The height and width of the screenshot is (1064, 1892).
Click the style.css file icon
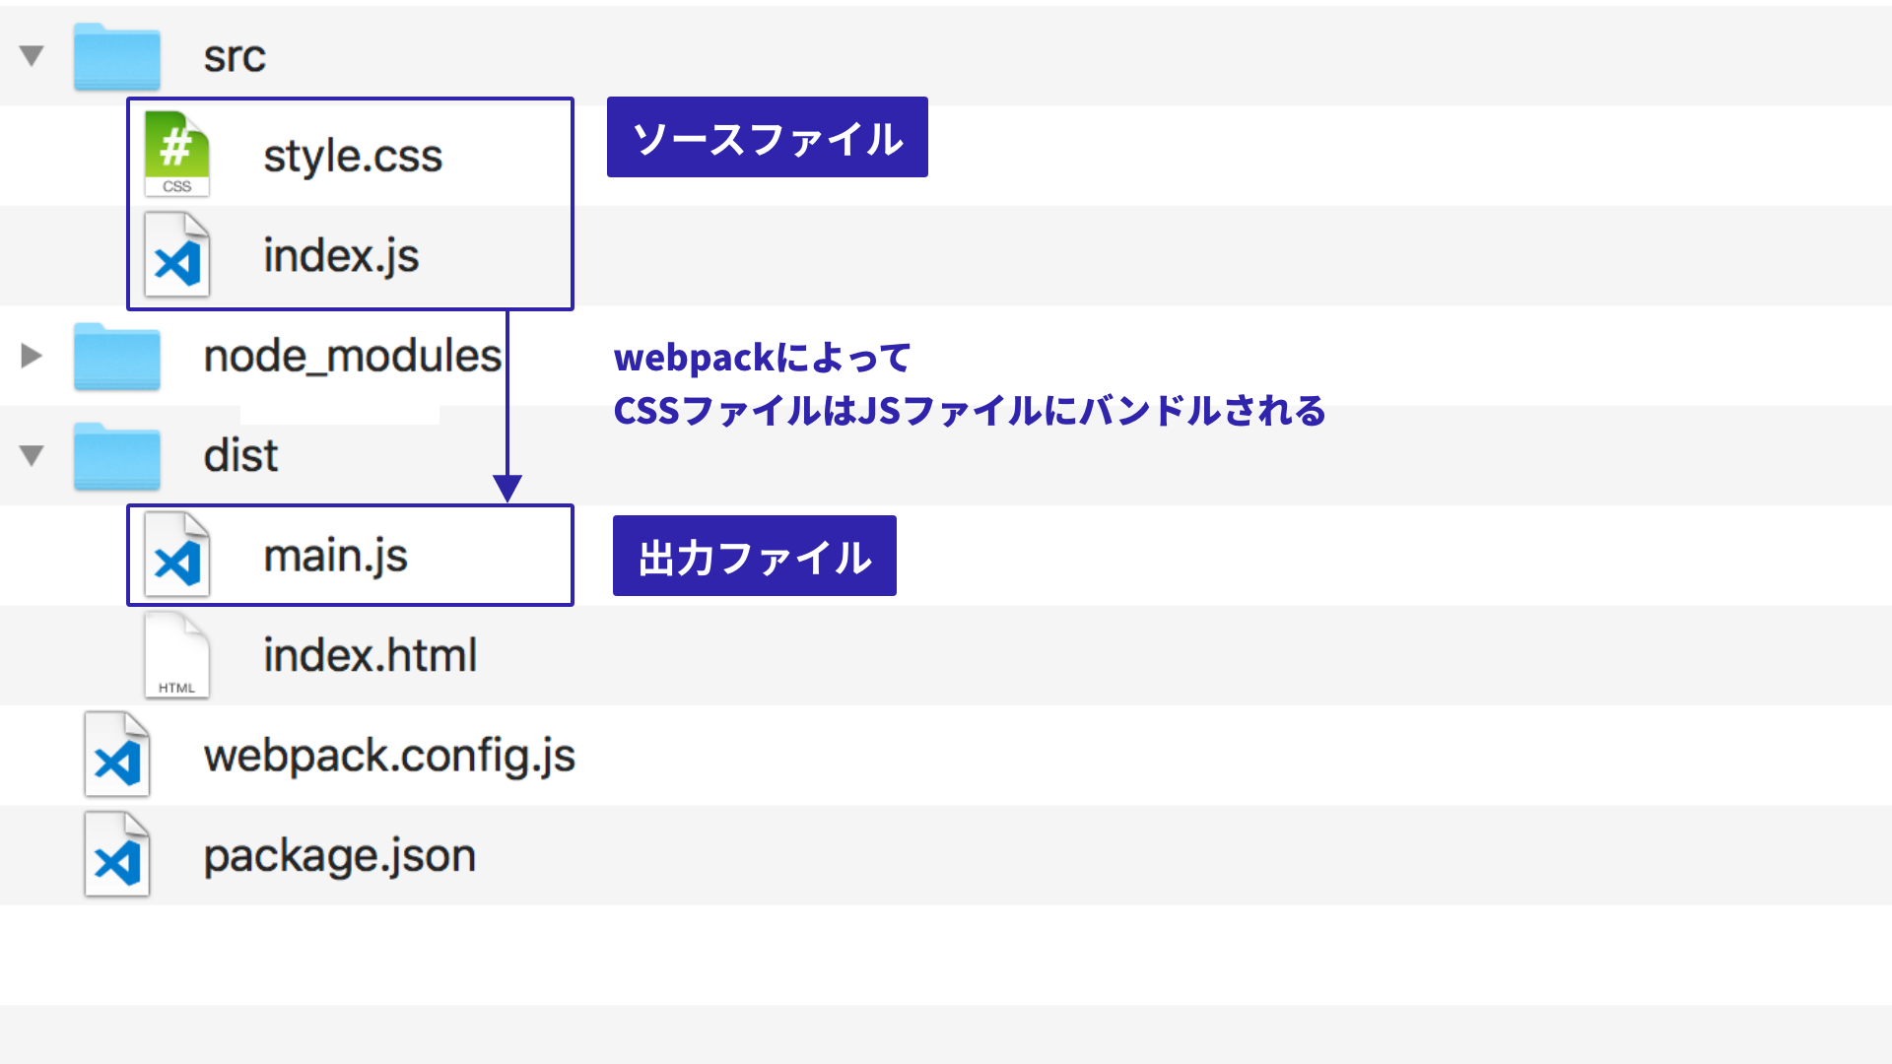coord(176,155)
